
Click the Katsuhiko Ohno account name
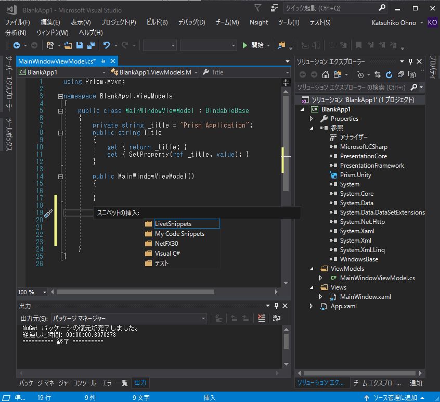coord(394,23)
